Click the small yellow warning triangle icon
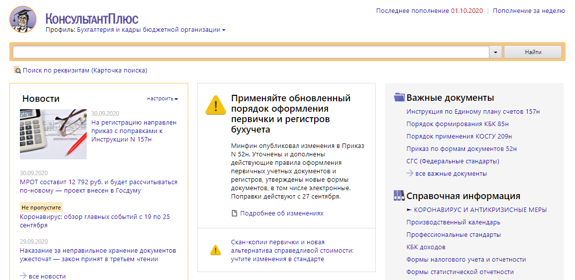The height and width of the screenshot is (280, 575). [x=215, y=249]
